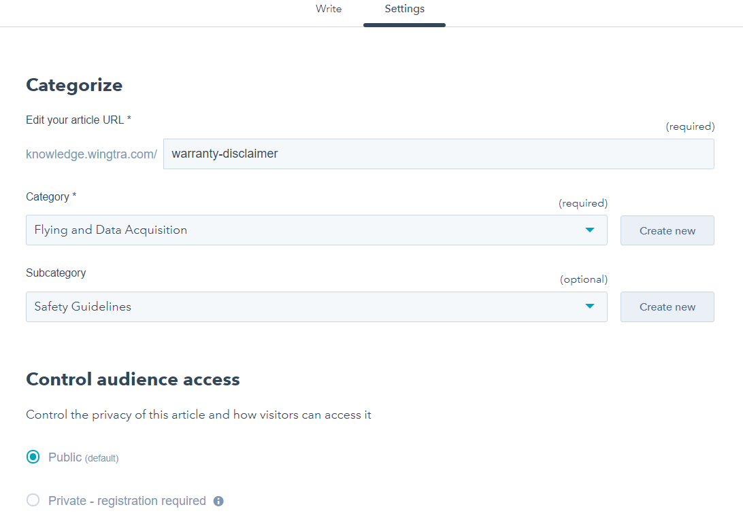Click the 'Private - registration required' label text
Screen dimensions: 743x524
pos(127,501)
